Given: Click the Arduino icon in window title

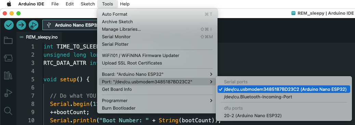Looking at the screenshot, I should 293,13.
